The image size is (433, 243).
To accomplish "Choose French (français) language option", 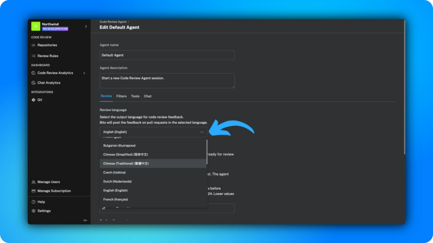I will pos(115,199).
